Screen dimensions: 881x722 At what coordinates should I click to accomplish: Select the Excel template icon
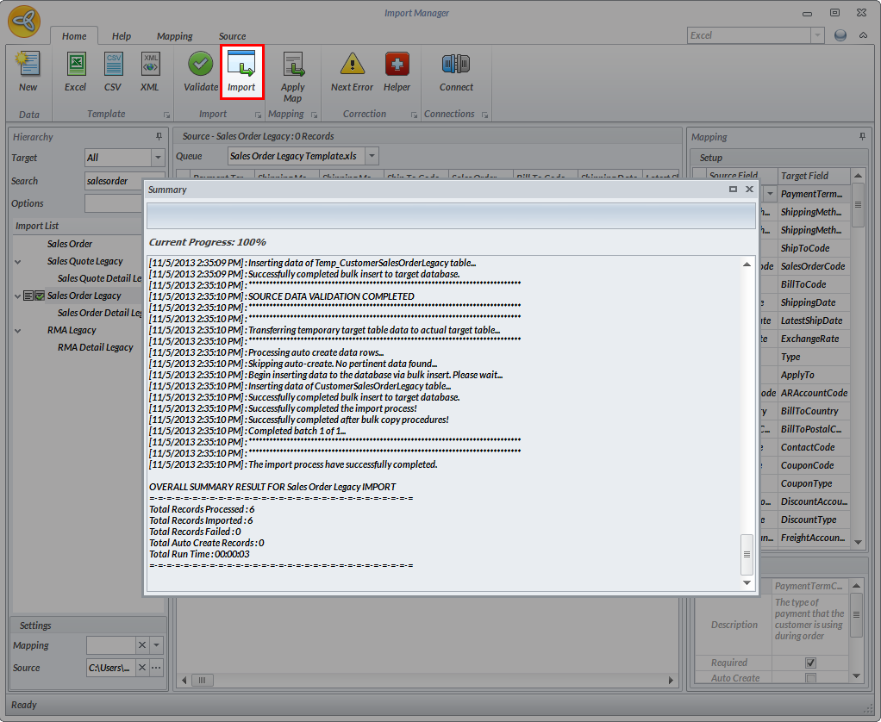[75, 71]
